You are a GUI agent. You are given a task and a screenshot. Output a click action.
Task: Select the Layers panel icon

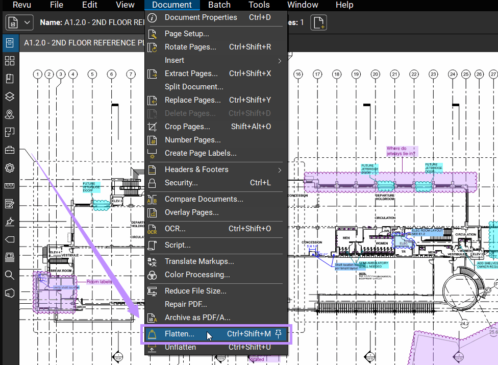(x=10, y=96)
